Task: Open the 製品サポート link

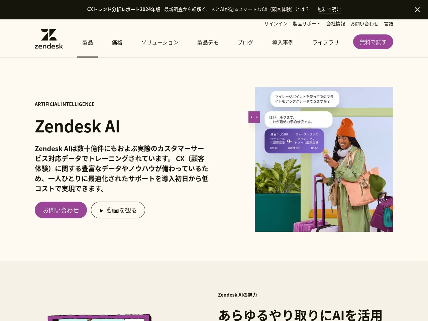Action: coord(307,24)
